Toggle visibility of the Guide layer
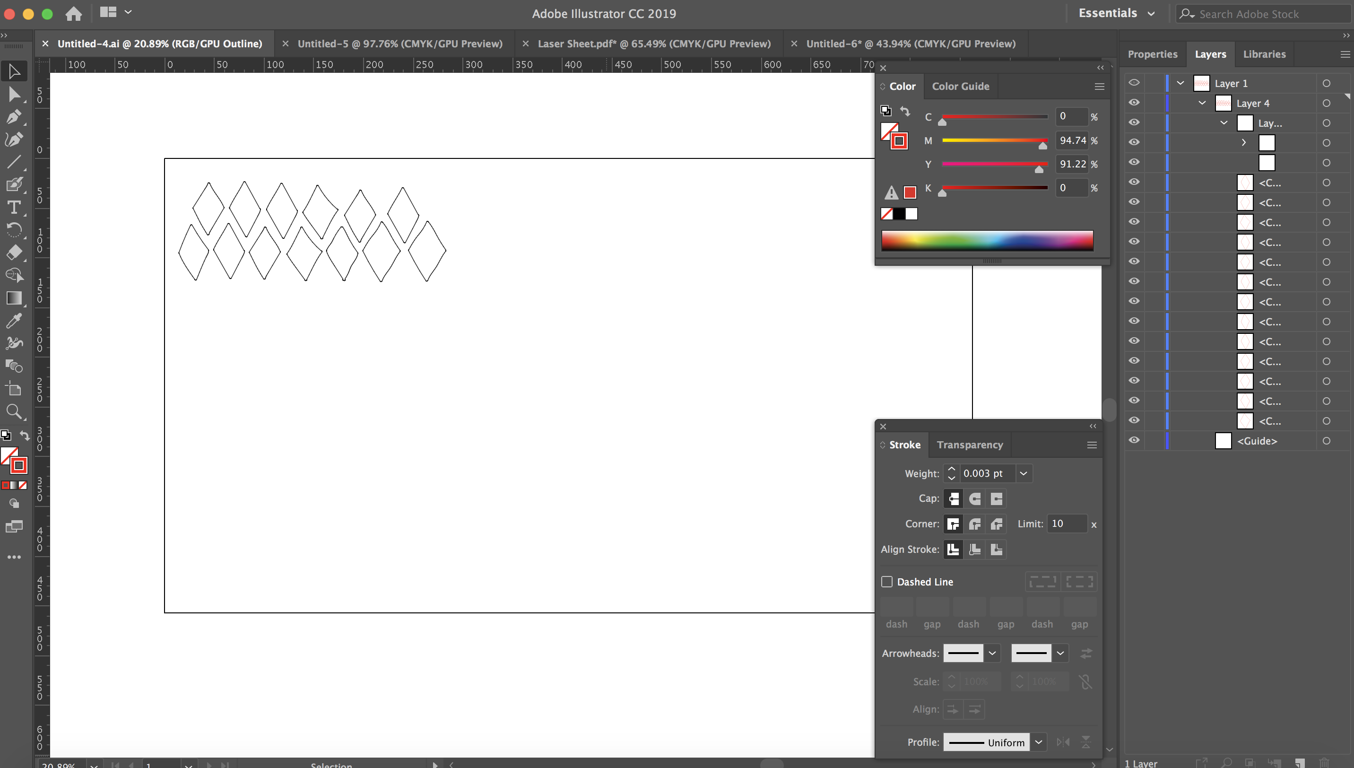Viewport: 1354px width, 768px height. [1134, 440]
